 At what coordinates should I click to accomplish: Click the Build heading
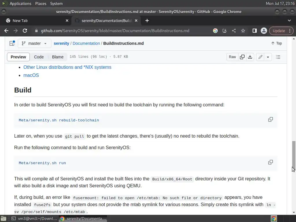point(23,90)
